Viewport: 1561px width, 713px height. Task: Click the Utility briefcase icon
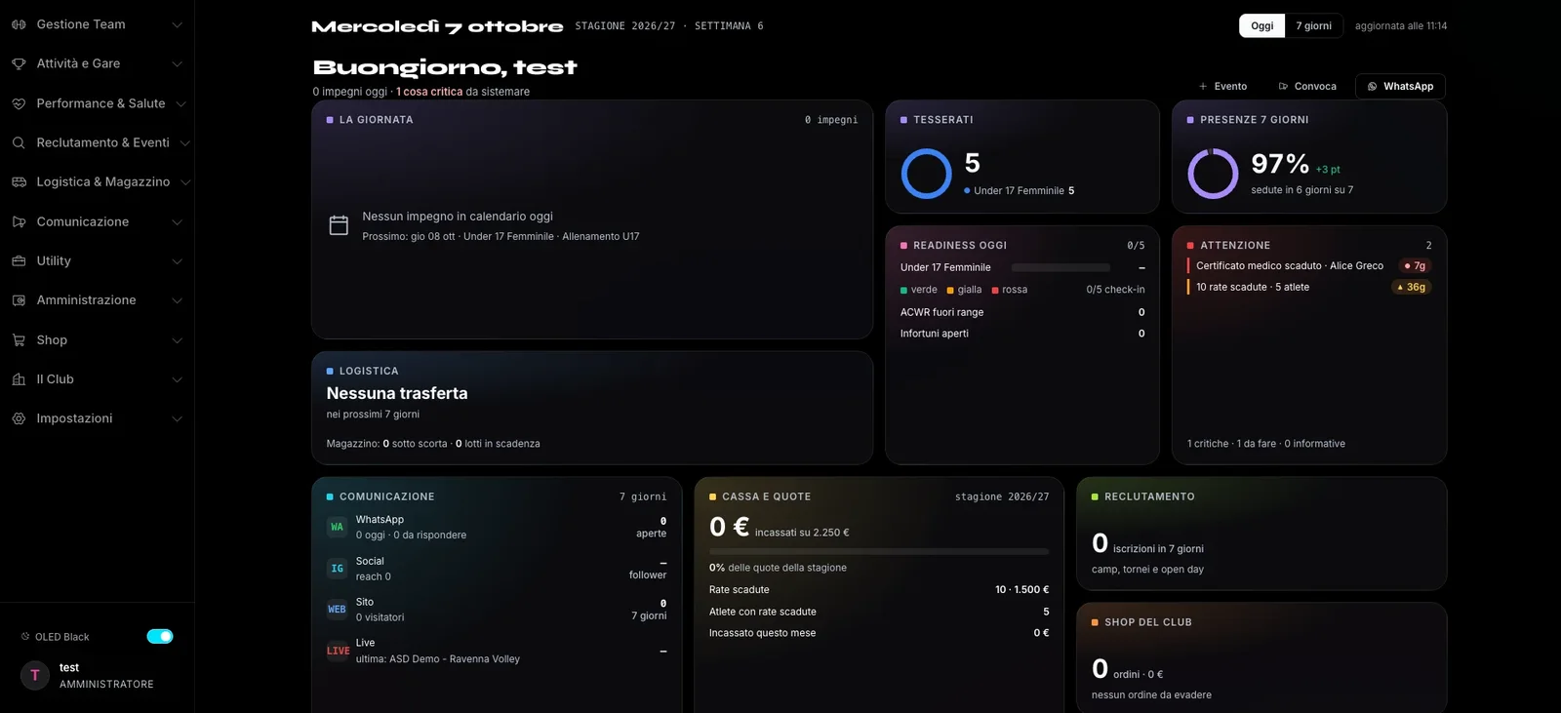19,260
